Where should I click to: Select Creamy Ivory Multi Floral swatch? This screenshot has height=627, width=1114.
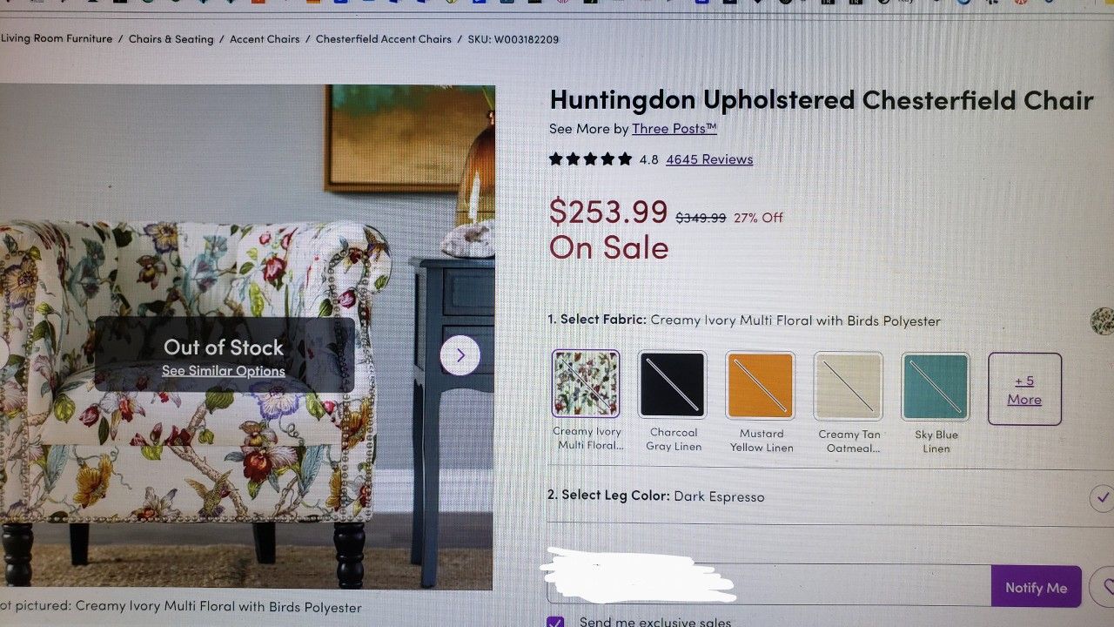[586, 384]
